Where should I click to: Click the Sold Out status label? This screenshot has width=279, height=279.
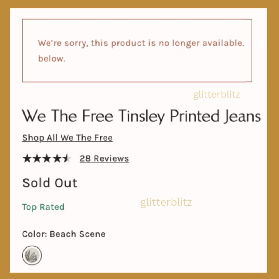pos(49,183)
